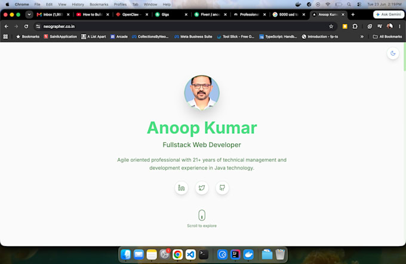Open the Bookmarks star bookmark
The height and width of the screenshot is (264, 406).
click(x=27, y=36)
